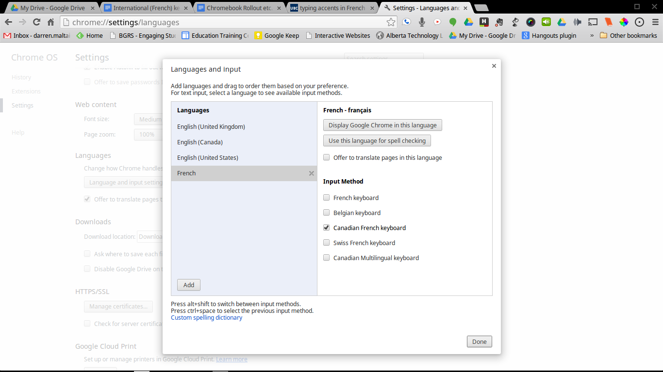Click Use this language for spell checking
Image resolution: width=663 pixels, height=372 pixels.
tap(377, 140)
